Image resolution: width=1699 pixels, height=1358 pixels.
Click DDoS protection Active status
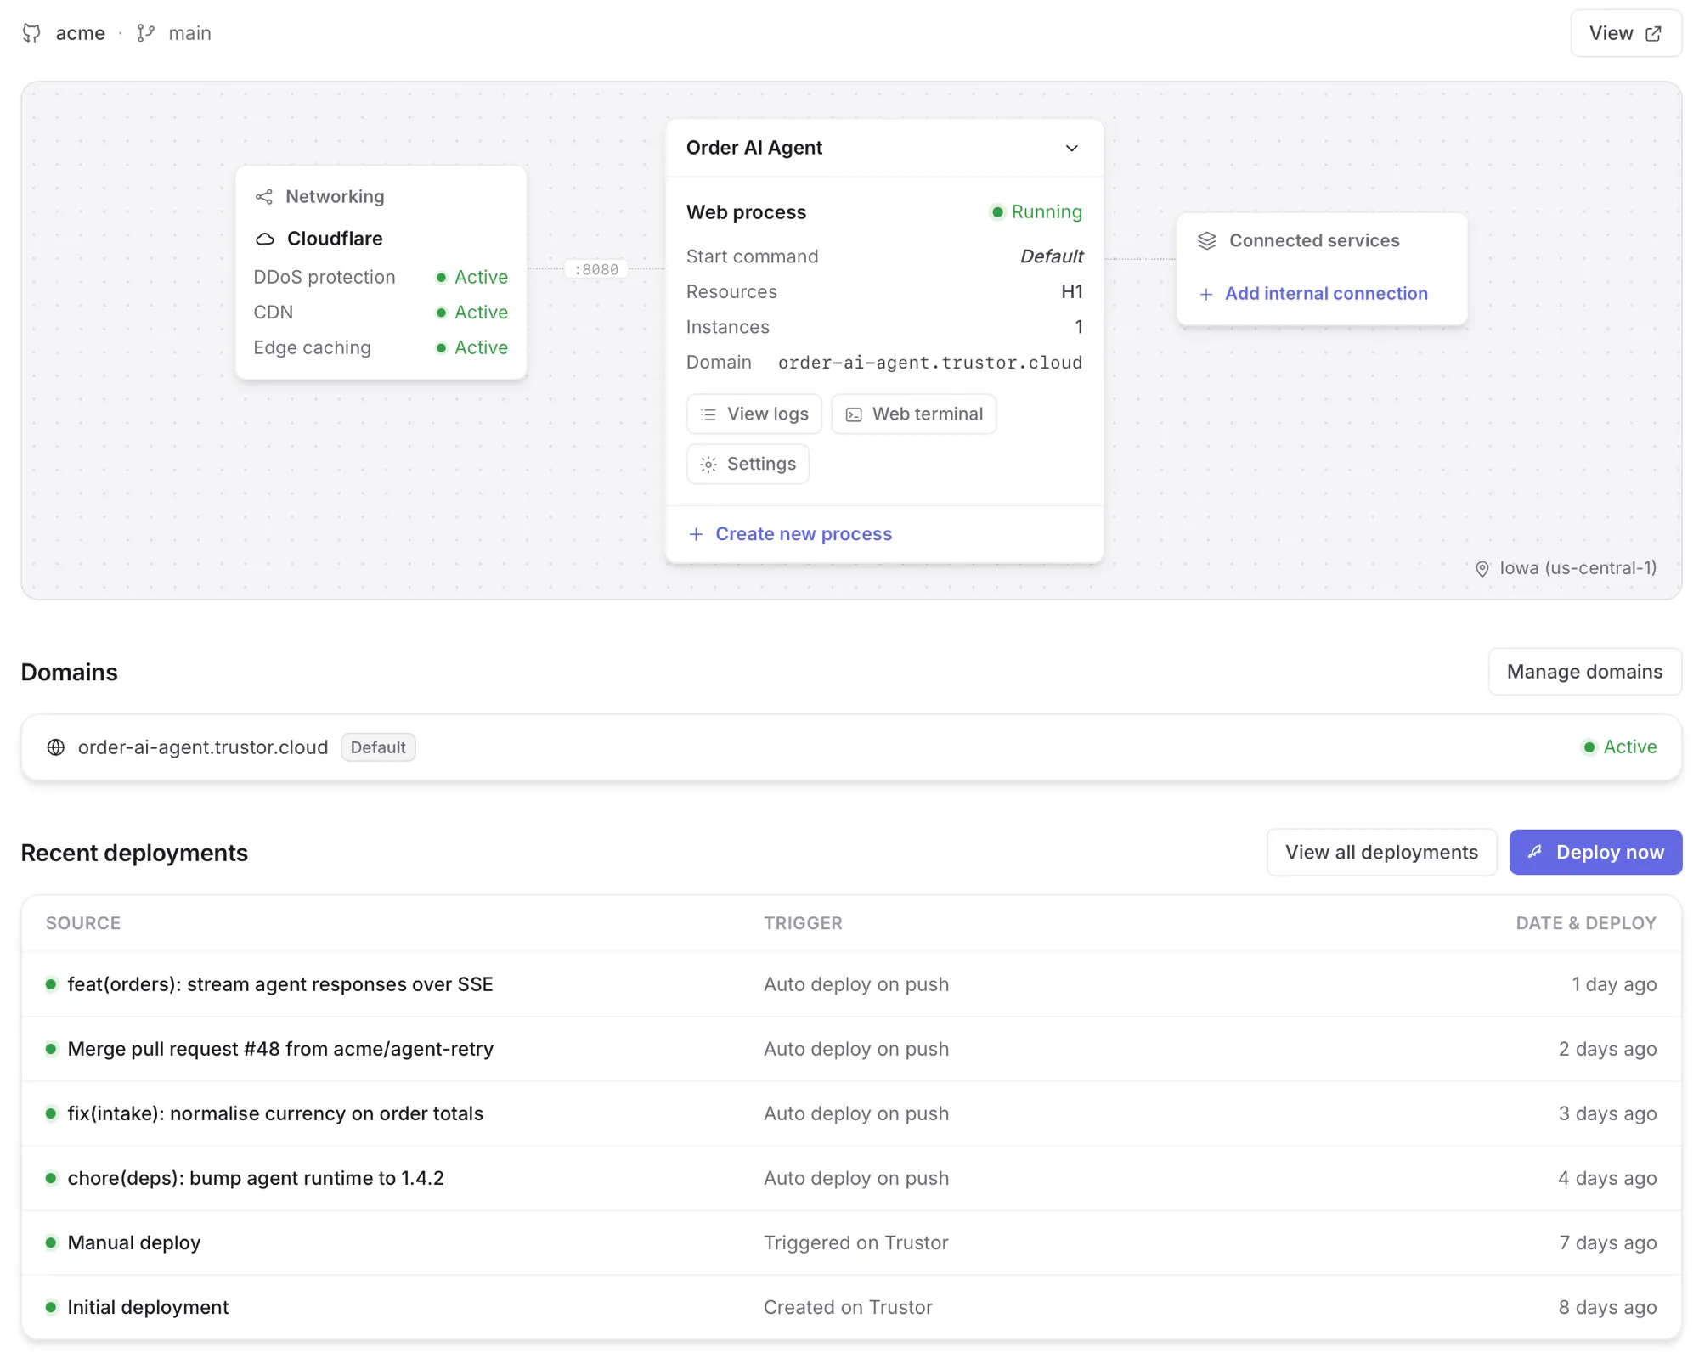[x=471, y=277]
